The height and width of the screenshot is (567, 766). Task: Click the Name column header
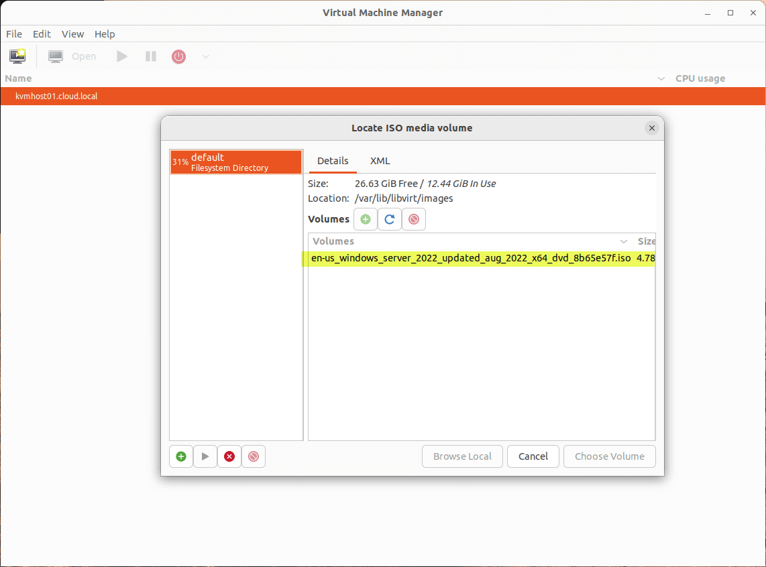coord(19,78)
